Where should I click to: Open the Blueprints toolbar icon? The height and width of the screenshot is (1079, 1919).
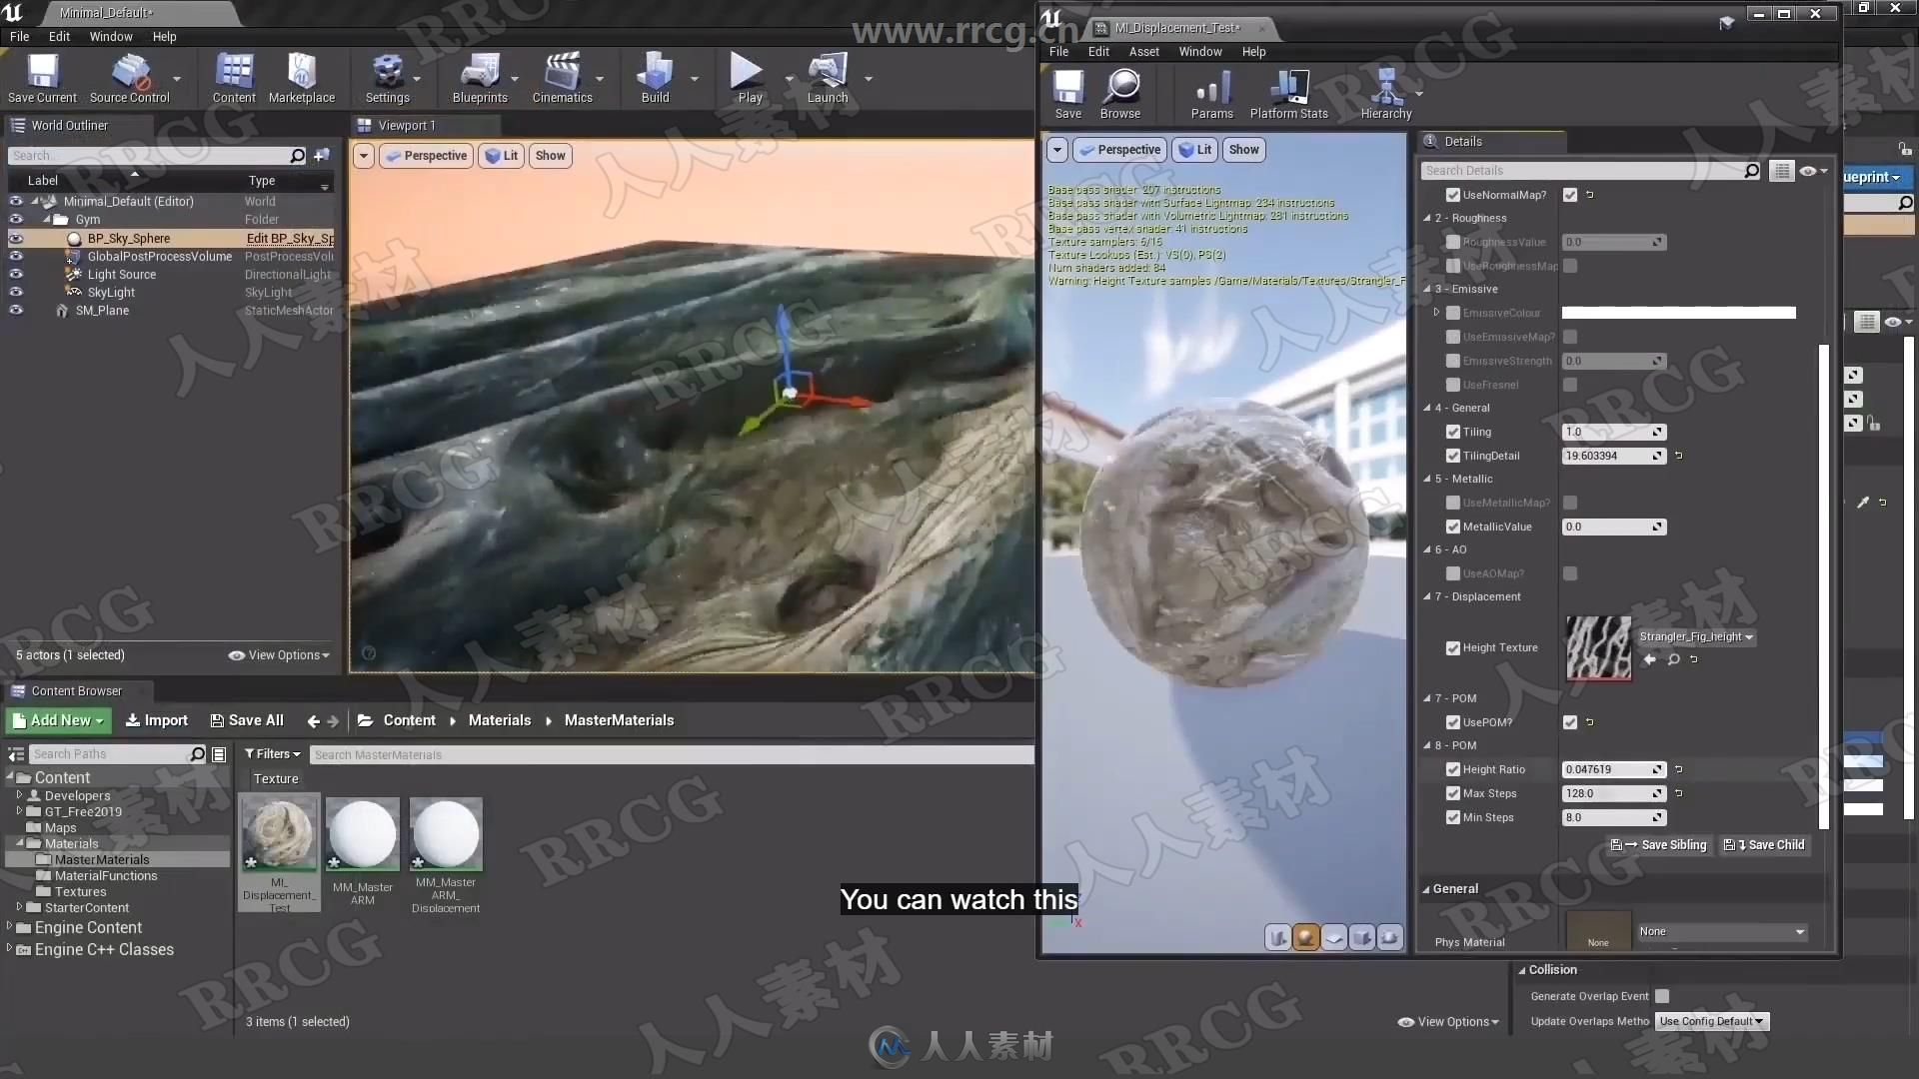[x=480, y=78]
